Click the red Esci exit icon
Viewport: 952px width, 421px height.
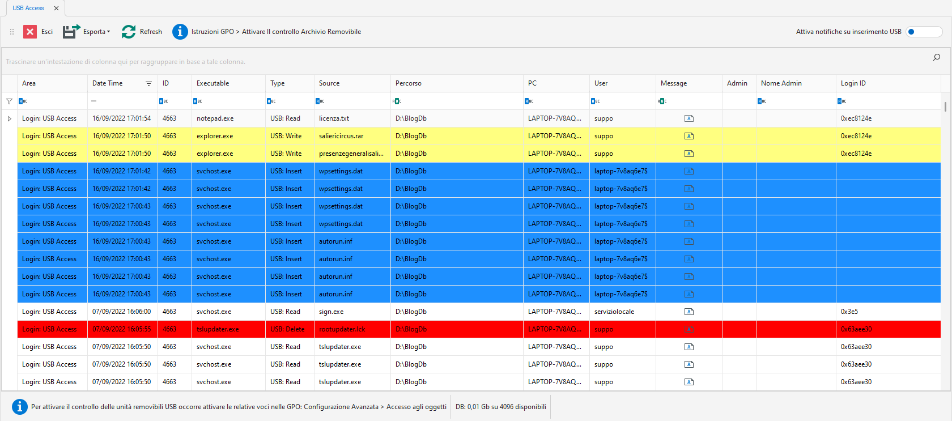30,32
